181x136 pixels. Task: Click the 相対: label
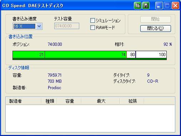pos(119,44)
